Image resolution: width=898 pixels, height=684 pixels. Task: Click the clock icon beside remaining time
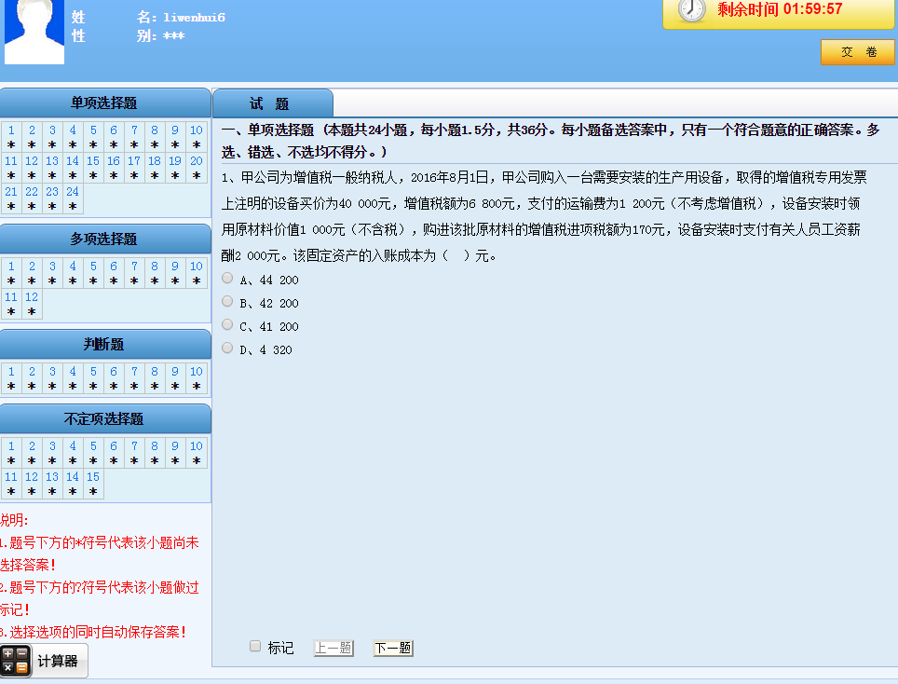[691, 9]
